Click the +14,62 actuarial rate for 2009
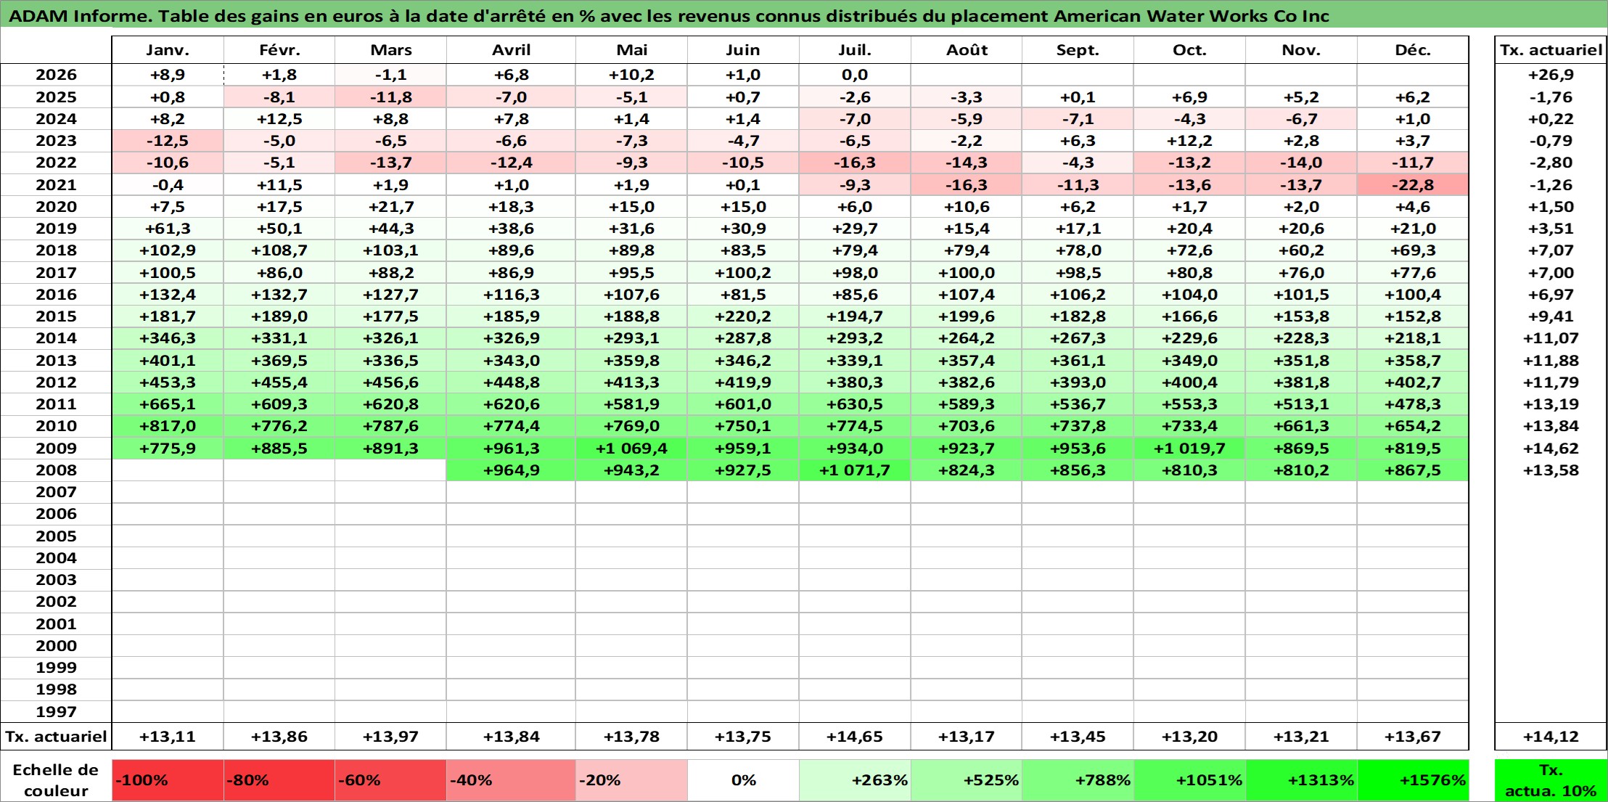The height and width of the screenshot is (802, 1608). pyautogui.click(x=1551, y=449)
